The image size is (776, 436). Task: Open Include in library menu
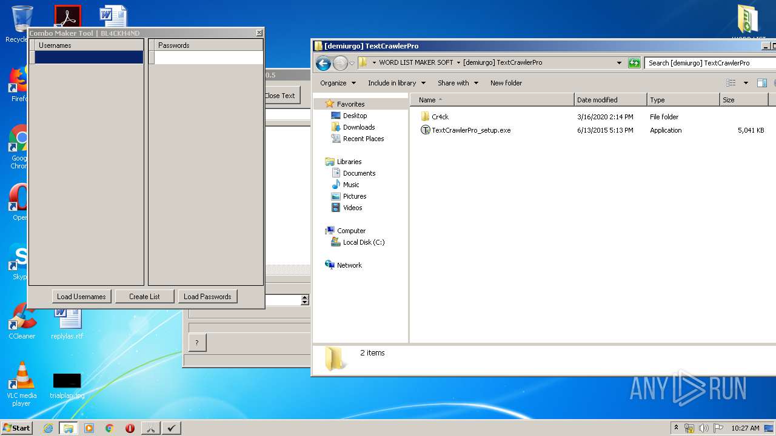click(396, 83)
